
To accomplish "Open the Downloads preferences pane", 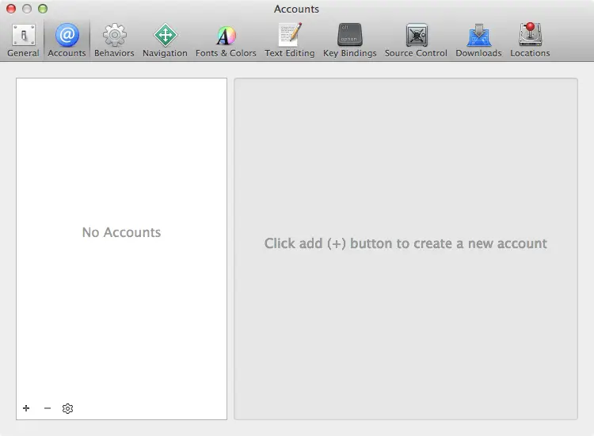I will (x=478, y=40).
